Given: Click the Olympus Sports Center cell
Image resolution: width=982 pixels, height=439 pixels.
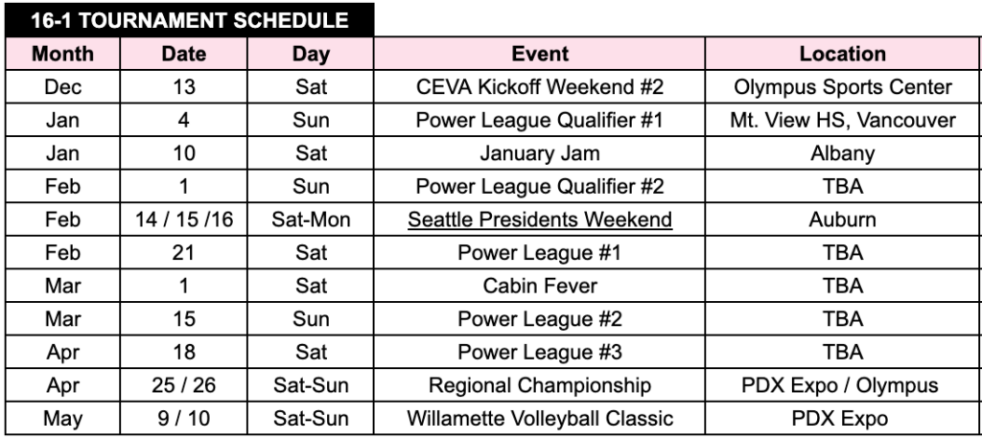Looking at the screenshot, I should tap(842, 87).
